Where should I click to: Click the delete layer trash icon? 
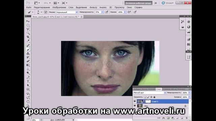187,118
